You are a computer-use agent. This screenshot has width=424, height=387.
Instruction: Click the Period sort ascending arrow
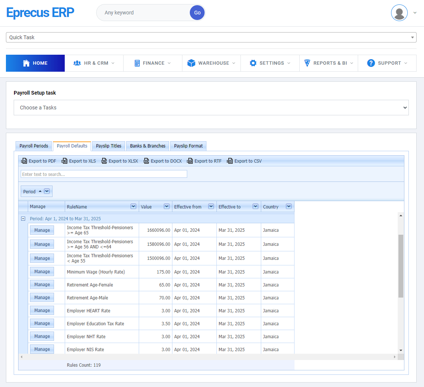tap(40, 191)
